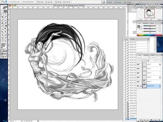The image size is (163, 122).
Task: Select the Move tool in toolbox
Action: pos(6,11)
